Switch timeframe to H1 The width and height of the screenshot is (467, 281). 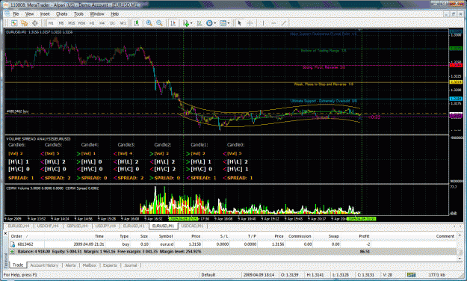pos(92,23)
